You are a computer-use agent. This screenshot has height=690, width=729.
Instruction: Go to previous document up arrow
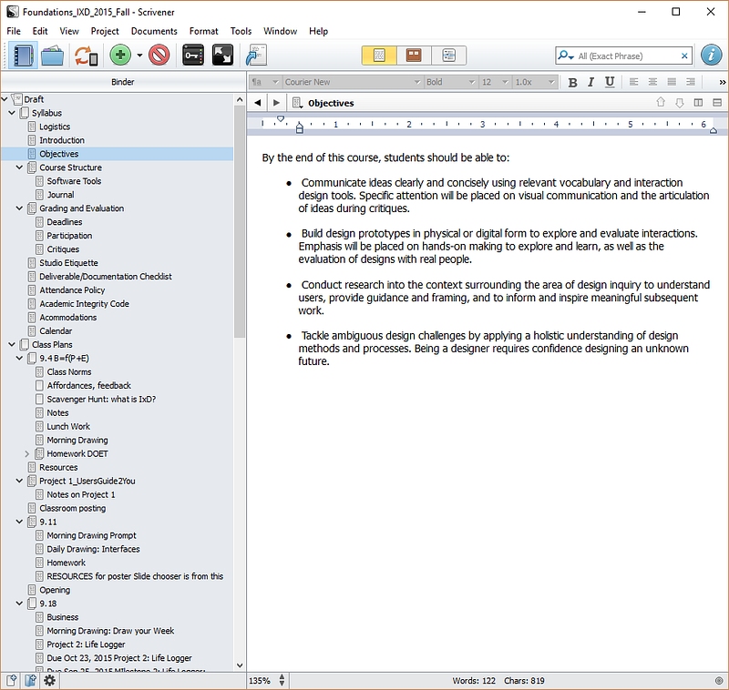point(661,102)
